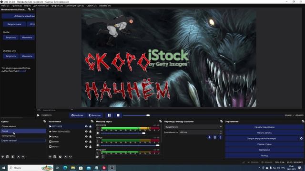Image resolution: width=305 pixels, height=171 pixels.
Task: Move source down arrow in Sources panel
Action: [71, 157]
